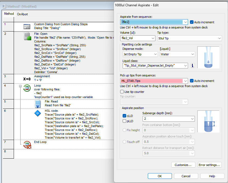Uncheck the cLLD checkbox

coord(125,116)
